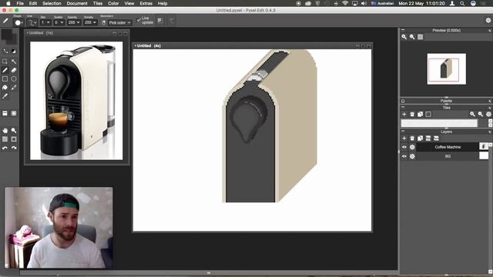Screen dimensions: 493x277
Task: Open the Extras menu
Action: pyautogui.click(x=146, y=3)
